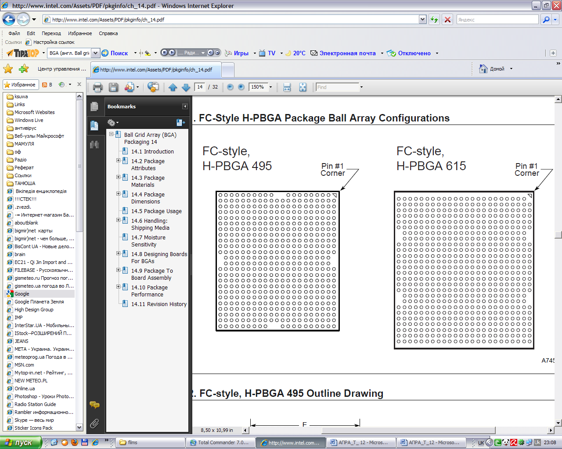
Task: Click the Яндекс search box
Action: (497, 20)
